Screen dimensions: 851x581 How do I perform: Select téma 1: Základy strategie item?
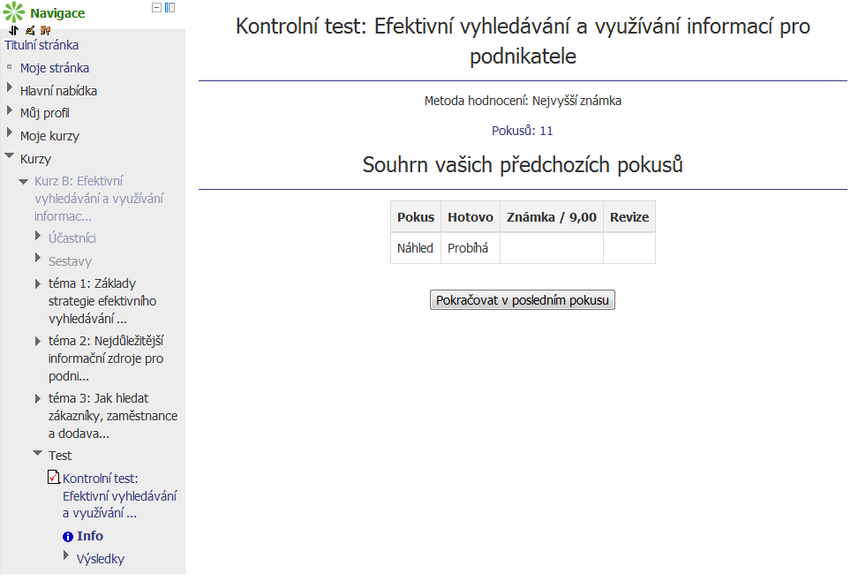pos(102,301)
